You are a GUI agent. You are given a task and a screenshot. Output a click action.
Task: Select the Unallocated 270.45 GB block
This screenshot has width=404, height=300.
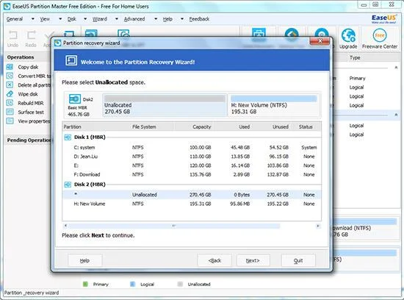pos(165,105)
